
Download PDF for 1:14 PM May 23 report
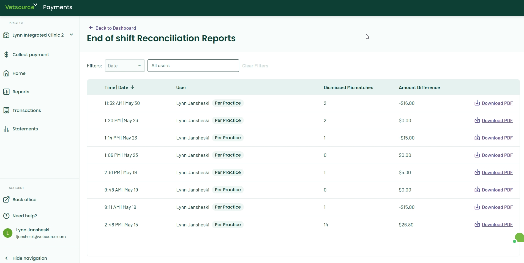(497, 138)
